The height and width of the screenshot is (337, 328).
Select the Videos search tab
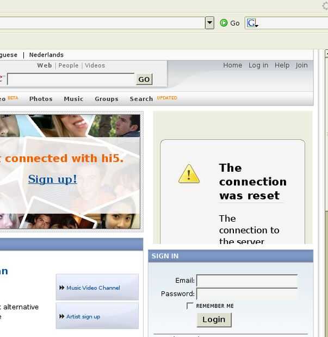95,65
